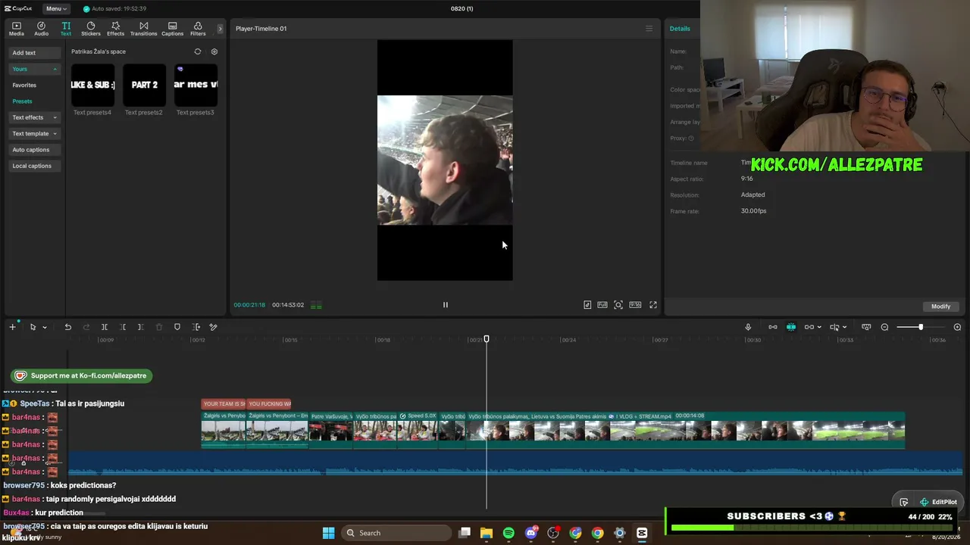Click the insert-clip arrow tool in the timeline toolbar
Screen dimensions: 970x545
pos(196,327)
